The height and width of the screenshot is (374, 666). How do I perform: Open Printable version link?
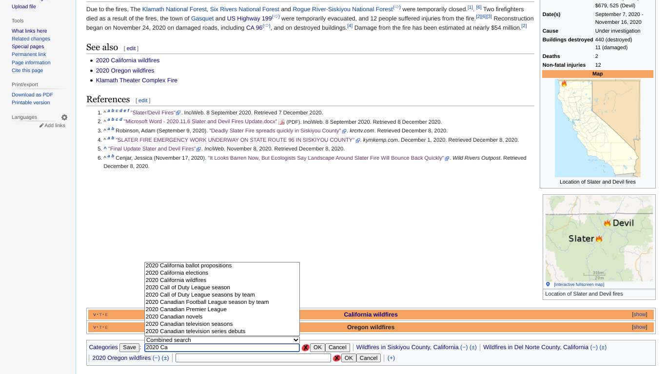31,102
